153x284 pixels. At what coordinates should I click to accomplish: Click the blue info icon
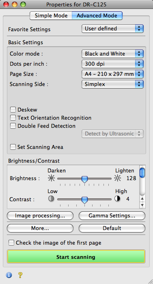click(9, 275)
